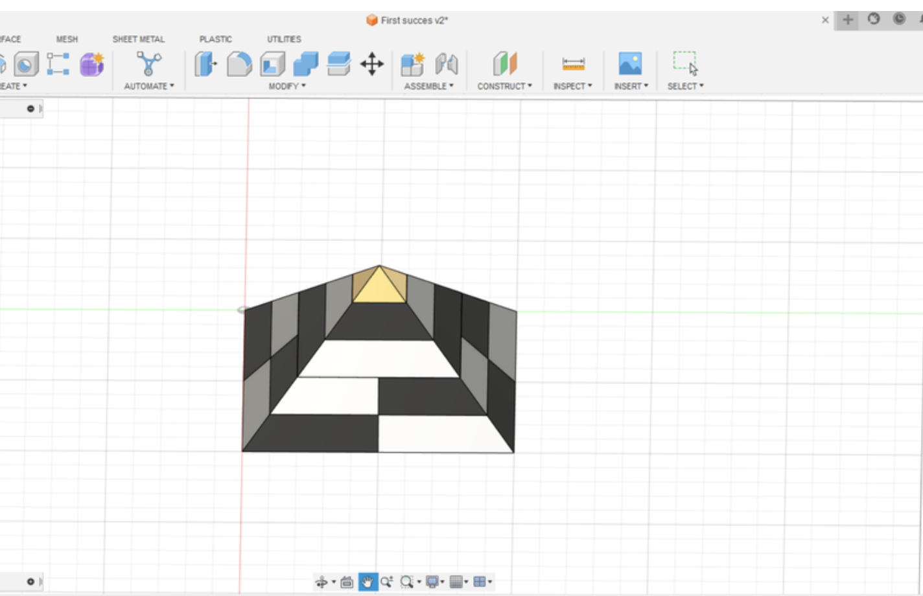Open a new design with the plus button

pos(847,19)
